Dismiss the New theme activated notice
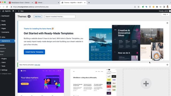The width and height of the screenshot is (171, 96). point(167,65)
